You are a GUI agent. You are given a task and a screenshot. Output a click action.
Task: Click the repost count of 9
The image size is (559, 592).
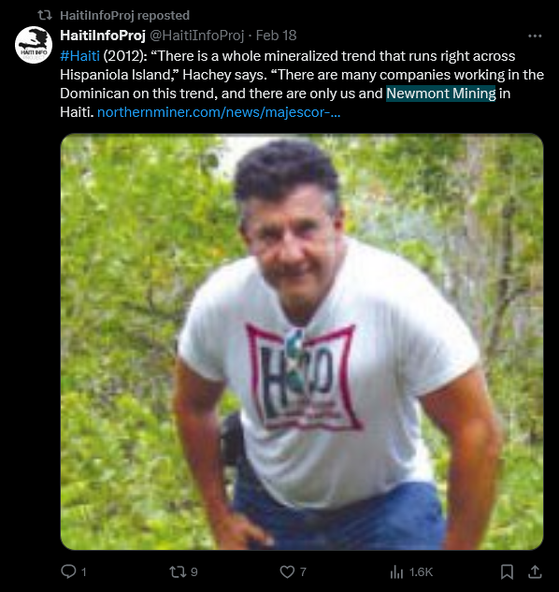tap(194, 572)
